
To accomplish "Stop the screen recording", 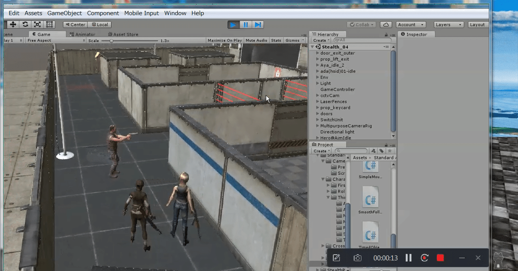I will [x=440, y=258].
